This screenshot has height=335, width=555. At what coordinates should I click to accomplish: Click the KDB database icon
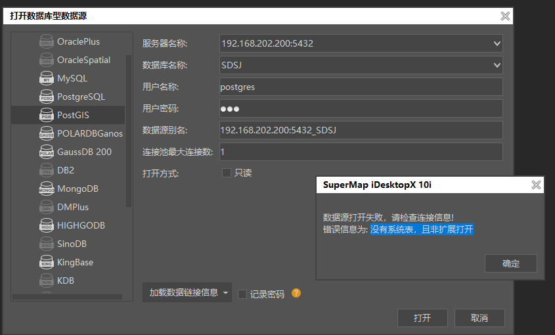[x=47, y=281]
